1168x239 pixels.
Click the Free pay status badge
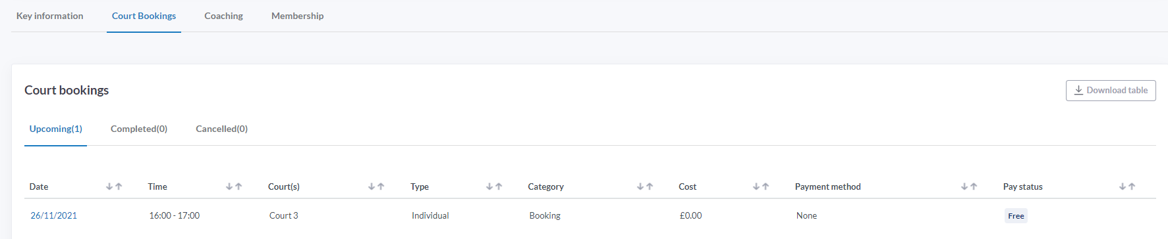pyautogui.click(x=1016, y=215)
